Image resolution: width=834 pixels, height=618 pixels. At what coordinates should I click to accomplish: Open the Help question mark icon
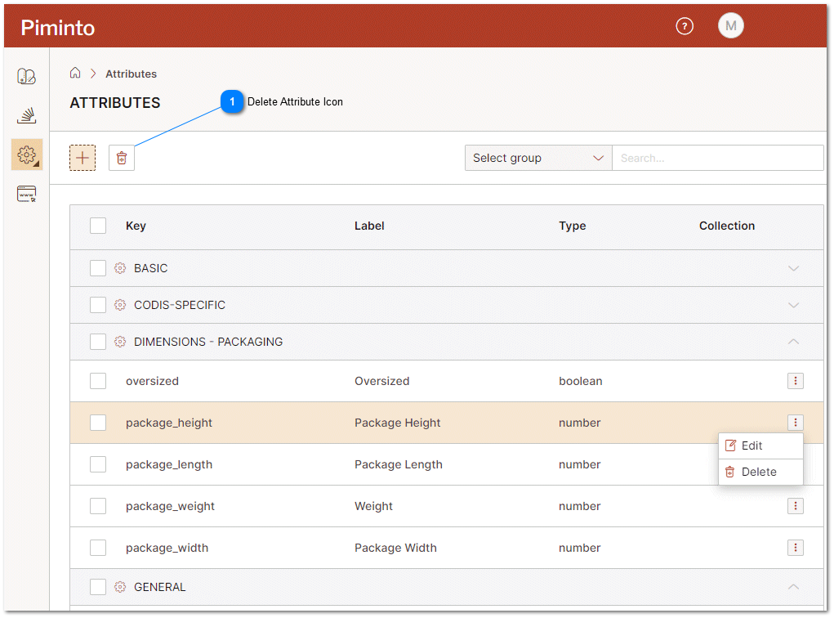point(684,25)
